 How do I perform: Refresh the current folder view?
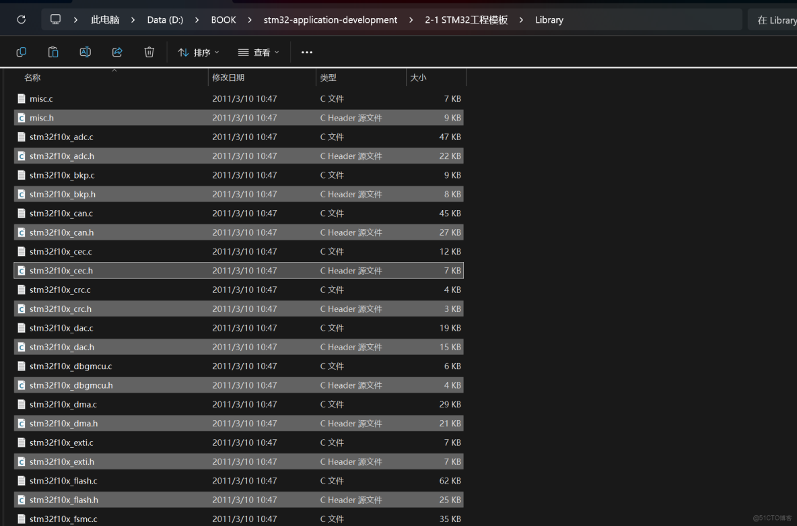point(22,20)
